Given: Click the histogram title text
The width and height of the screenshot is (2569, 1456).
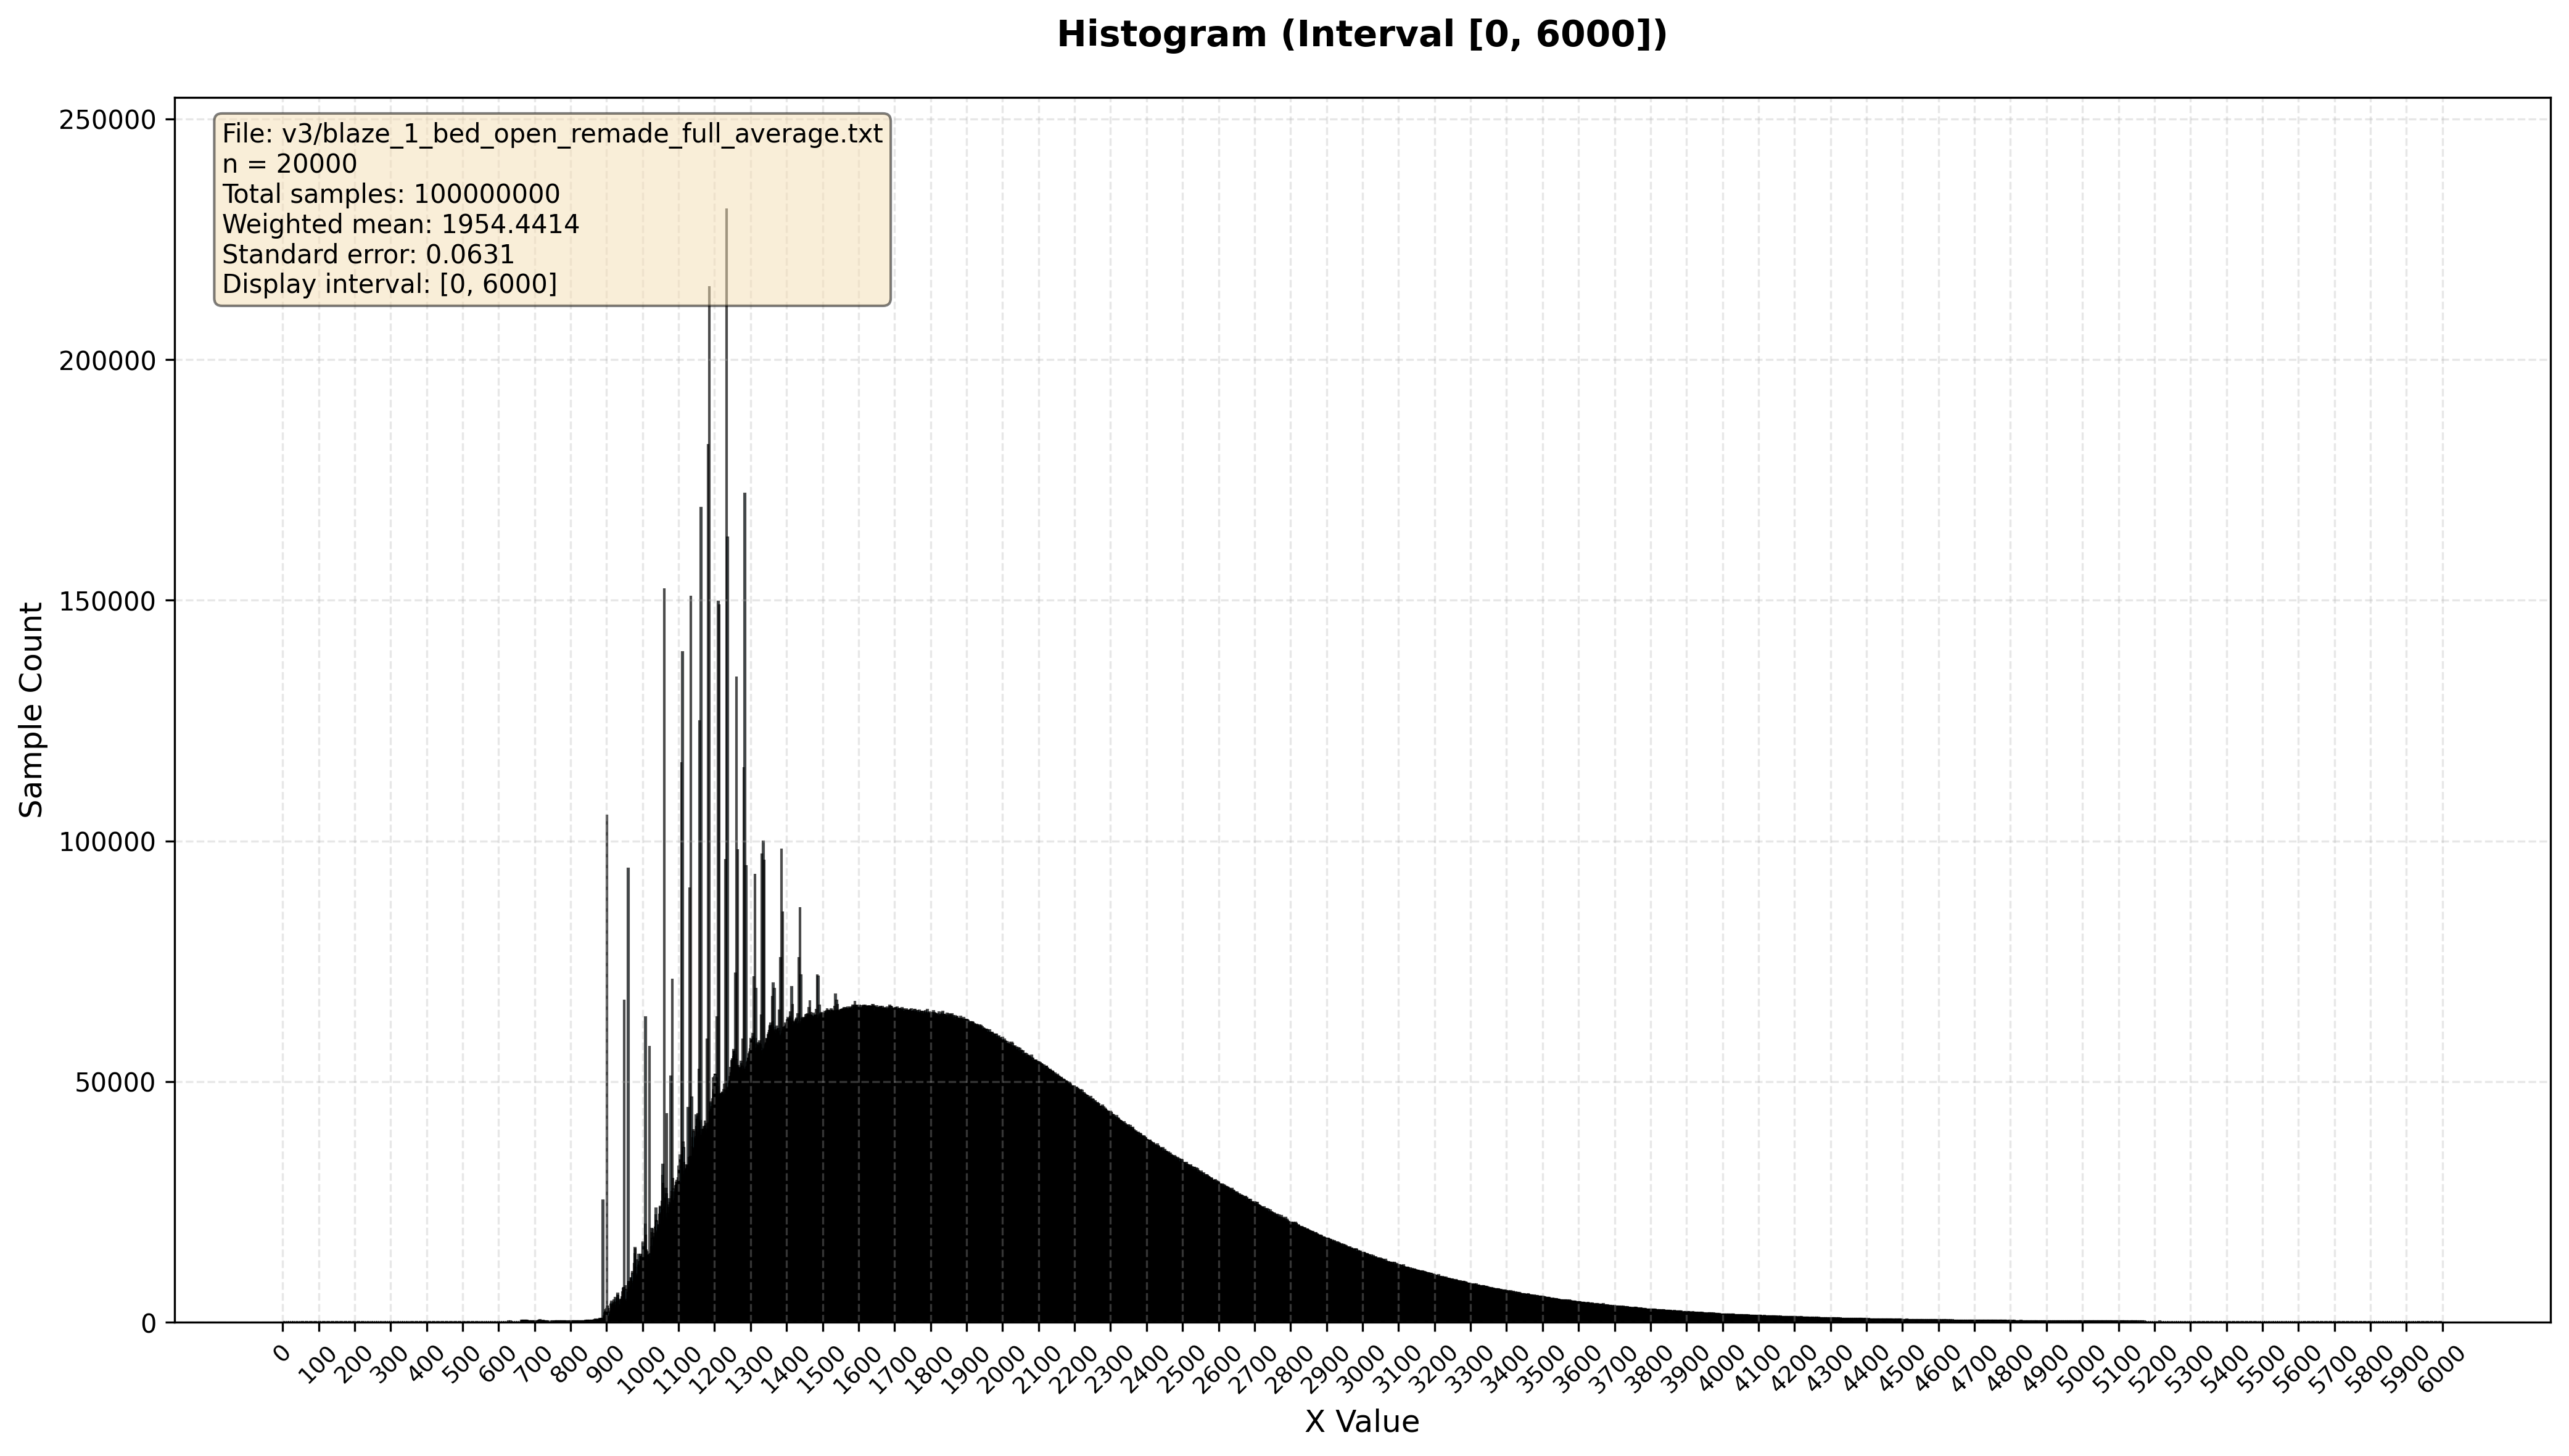Looking at the screenshot, I should coord(1362,35).
